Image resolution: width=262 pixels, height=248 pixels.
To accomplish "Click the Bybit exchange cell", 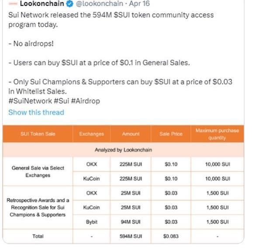I will click(91, 222).
